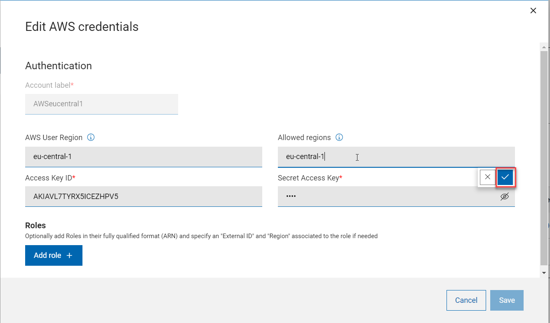The image size is (550, 323).
Task: Toggle Secret Access Key visibility eye
Action: pos(504,197)
